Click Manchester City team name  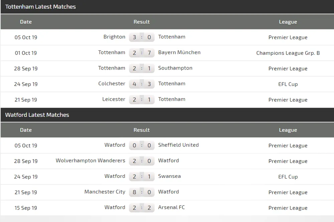(105, 192)
